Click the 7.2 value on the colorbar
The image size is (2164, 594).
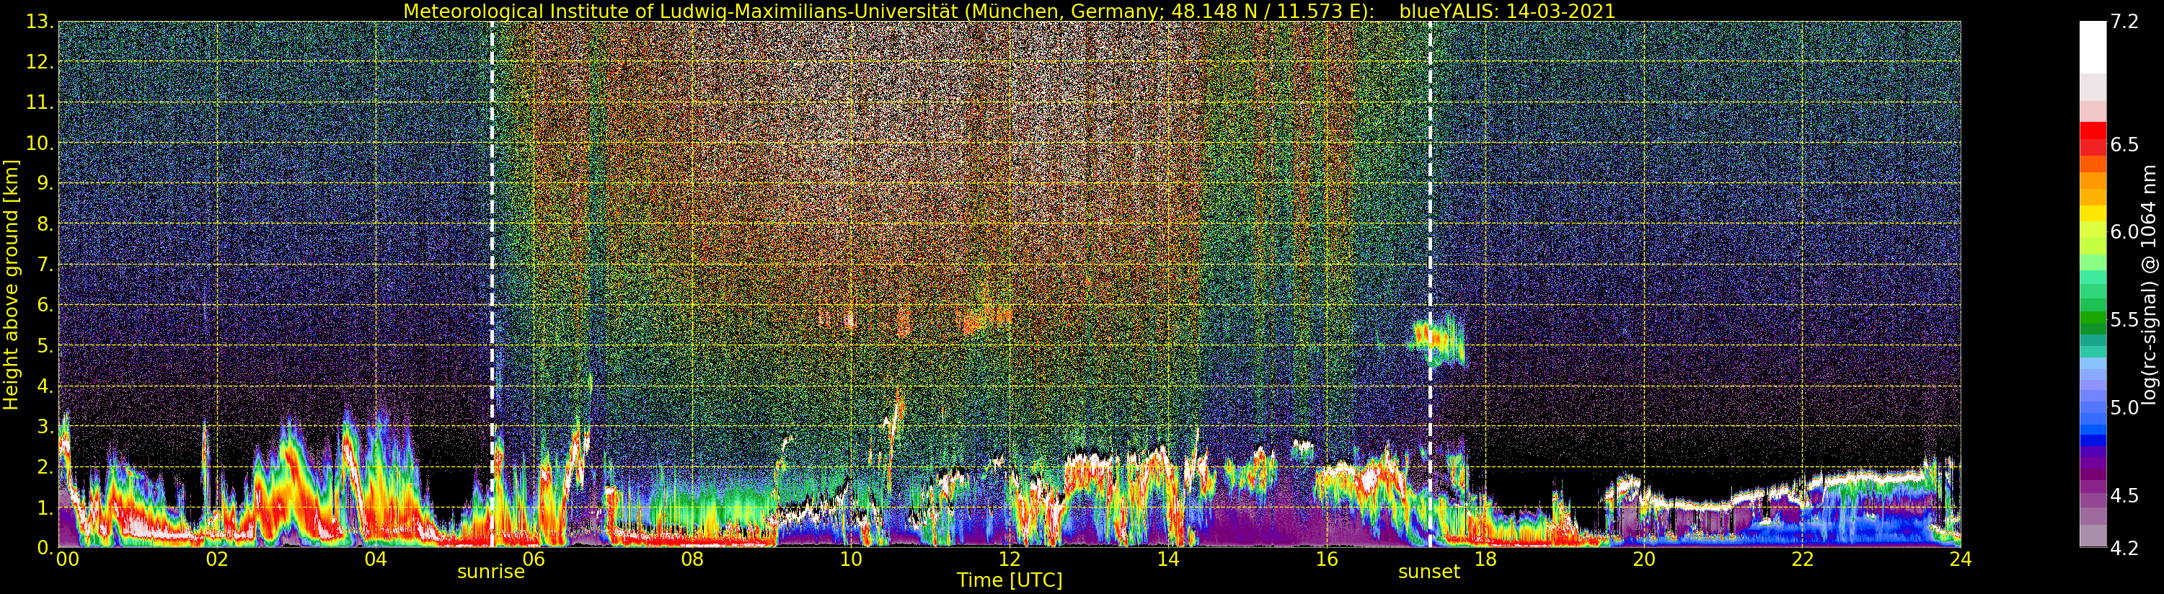[x=2124, y=22]
